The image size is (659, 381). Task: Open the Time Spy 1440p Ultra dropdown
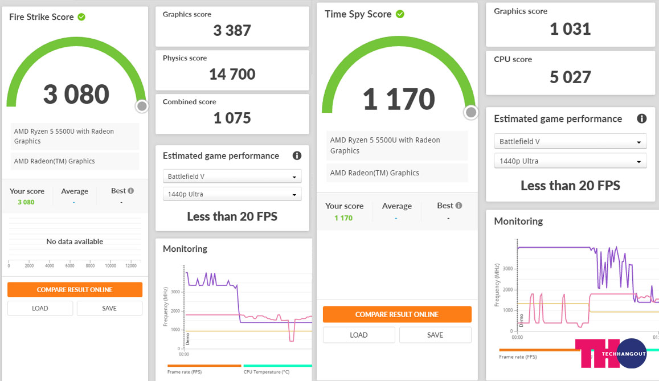pyautogui.click(x=570, y=161)
